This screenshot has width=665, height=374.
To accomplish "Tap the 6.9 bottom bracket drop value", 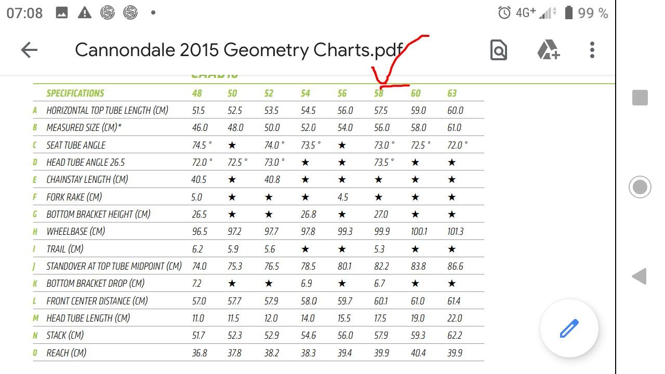I will tap(307, 284).
